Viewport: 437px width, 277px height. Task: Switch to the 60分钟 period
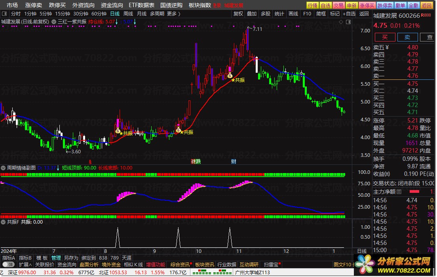click(99, 13)
